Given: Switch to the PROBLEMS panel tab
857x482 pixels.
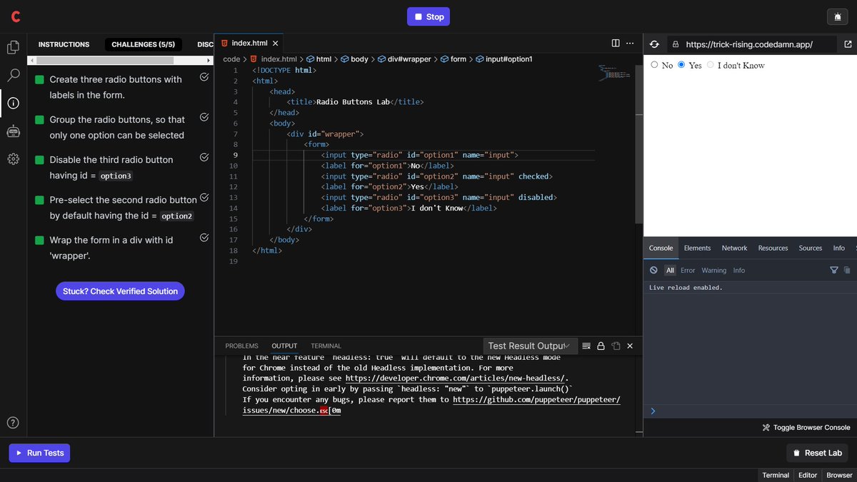Looking at the screenshot, I should [x=241, y=346].
